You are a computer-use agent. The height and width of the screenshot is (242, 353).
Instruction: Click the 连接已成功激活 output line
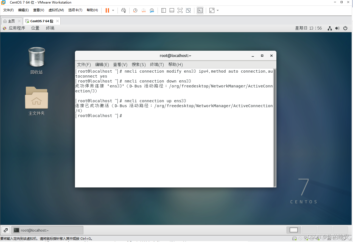pyautogui.click(x=174, y=108)
